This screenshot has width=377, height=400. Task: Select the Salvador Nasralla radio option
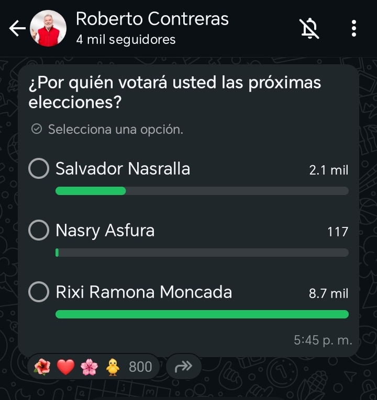click(x=39, y=169)
